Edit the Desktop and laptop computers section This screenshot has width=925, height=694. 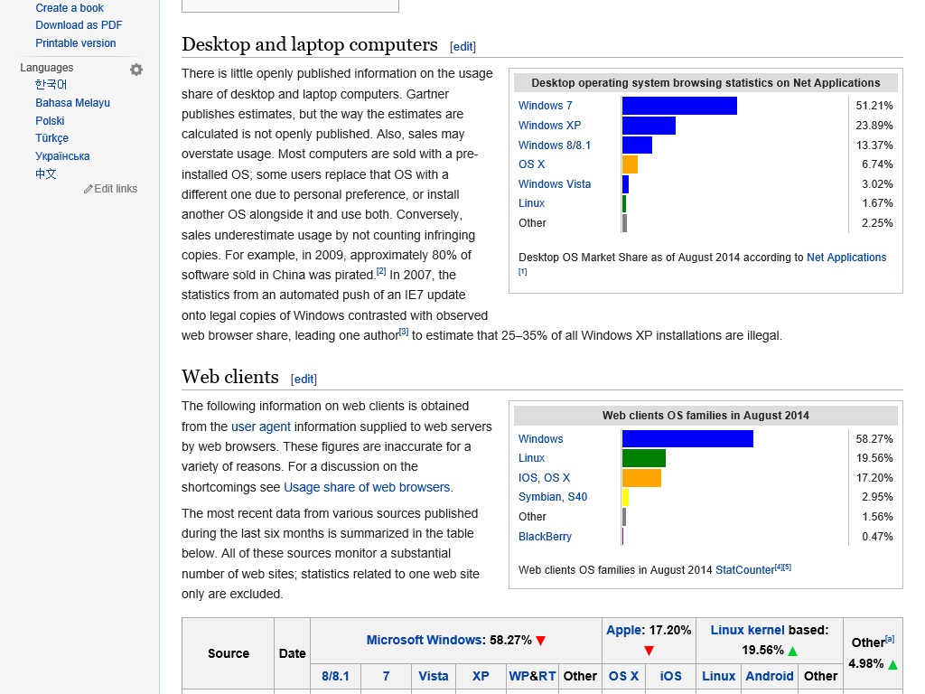[x=462, y=47]
